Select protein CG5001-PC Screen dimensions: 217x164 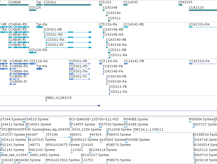pos(78,77)
